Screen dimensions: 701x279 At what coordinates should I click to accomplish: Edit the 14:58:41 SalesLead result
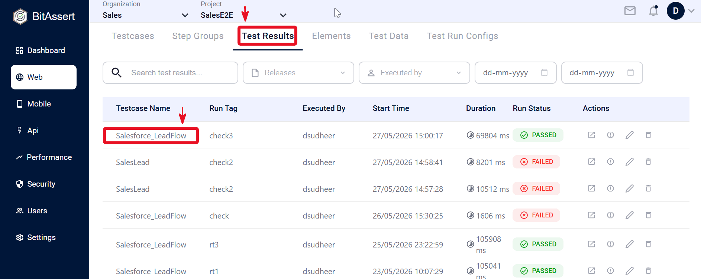tap(629, 162)
